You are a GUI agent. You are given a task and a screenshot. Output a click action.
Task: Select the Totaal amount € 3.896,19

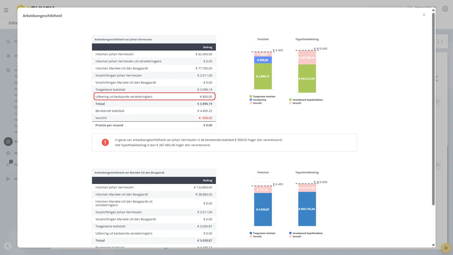(x=205, y=104)
